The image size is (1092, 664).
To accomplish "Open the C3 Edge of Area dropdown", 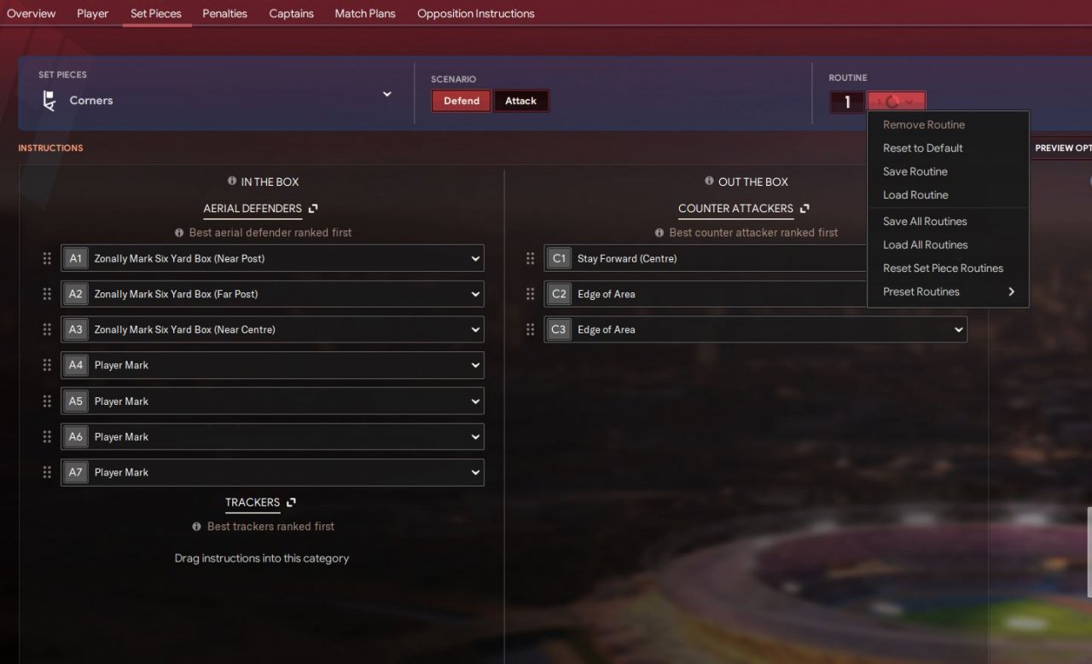I will coord(756,329).
